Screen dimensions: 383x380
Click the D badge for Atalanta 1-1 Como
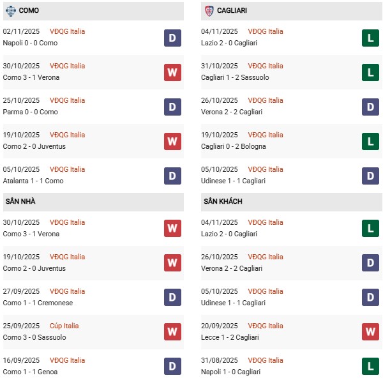click(172, 176)
